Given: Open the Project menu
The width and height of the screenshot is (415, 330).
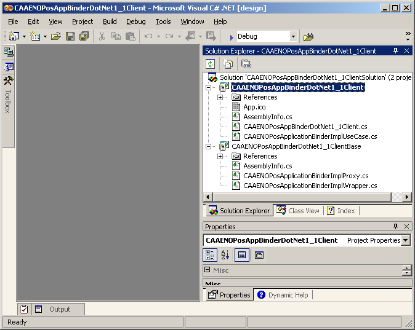Looking at the screenshot, I should pos(83,22).
